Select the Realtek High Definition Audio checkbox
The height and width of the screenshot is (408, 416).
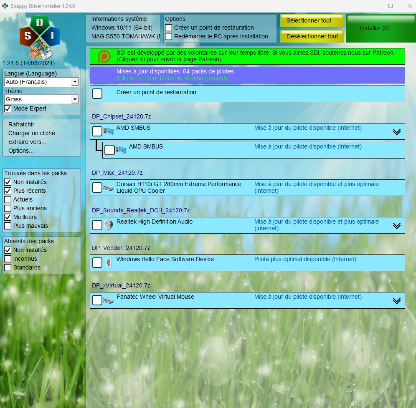point(97,225)
